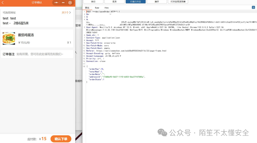Select the Referer servicewechat URL line

(x=126, y=51)
